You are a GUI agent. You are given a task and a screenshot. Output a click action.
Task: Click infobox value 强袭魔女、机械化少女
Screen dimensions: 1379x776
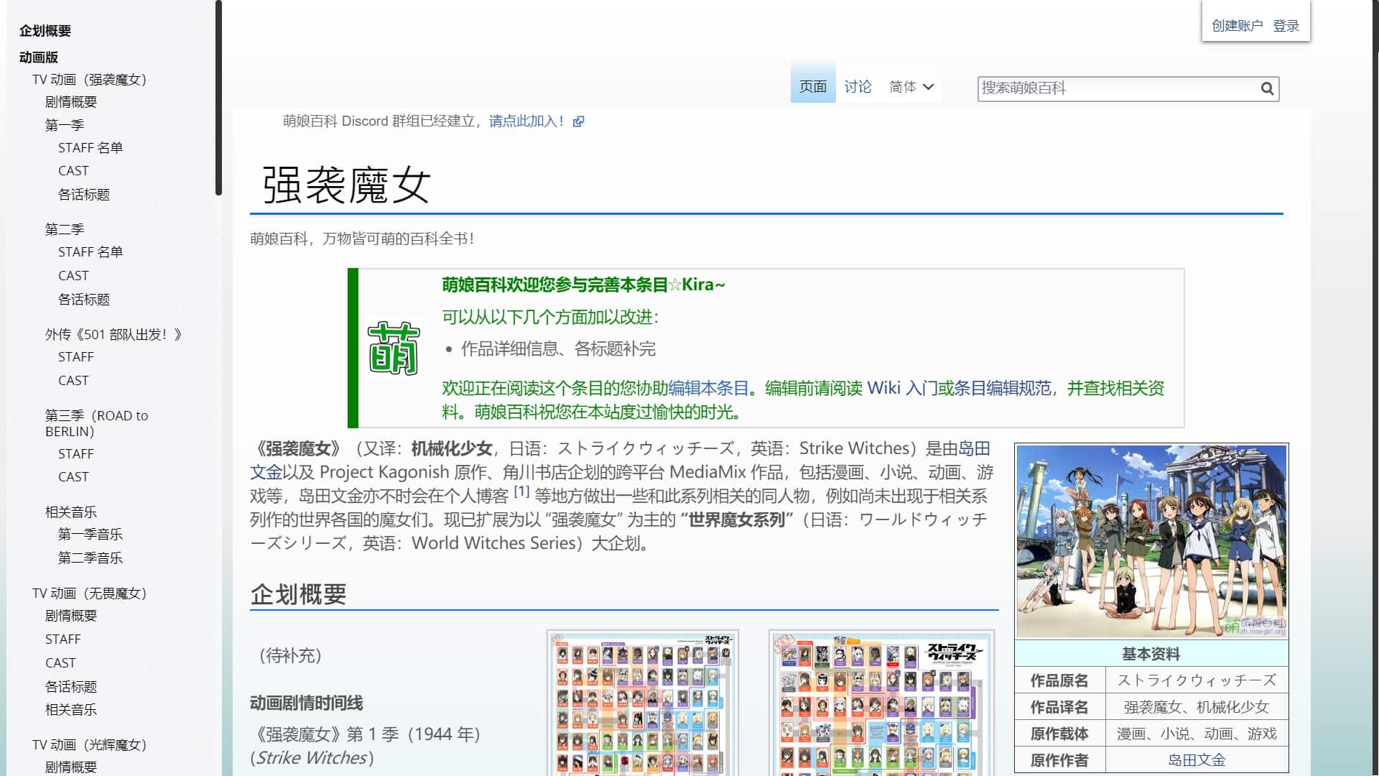(1197, 707)
